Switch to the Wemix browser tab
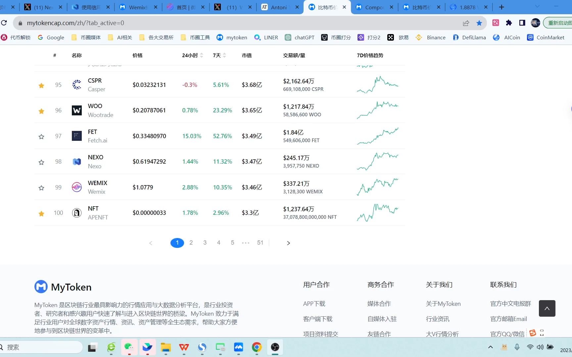572x357 pixels. tap(138, 7)
